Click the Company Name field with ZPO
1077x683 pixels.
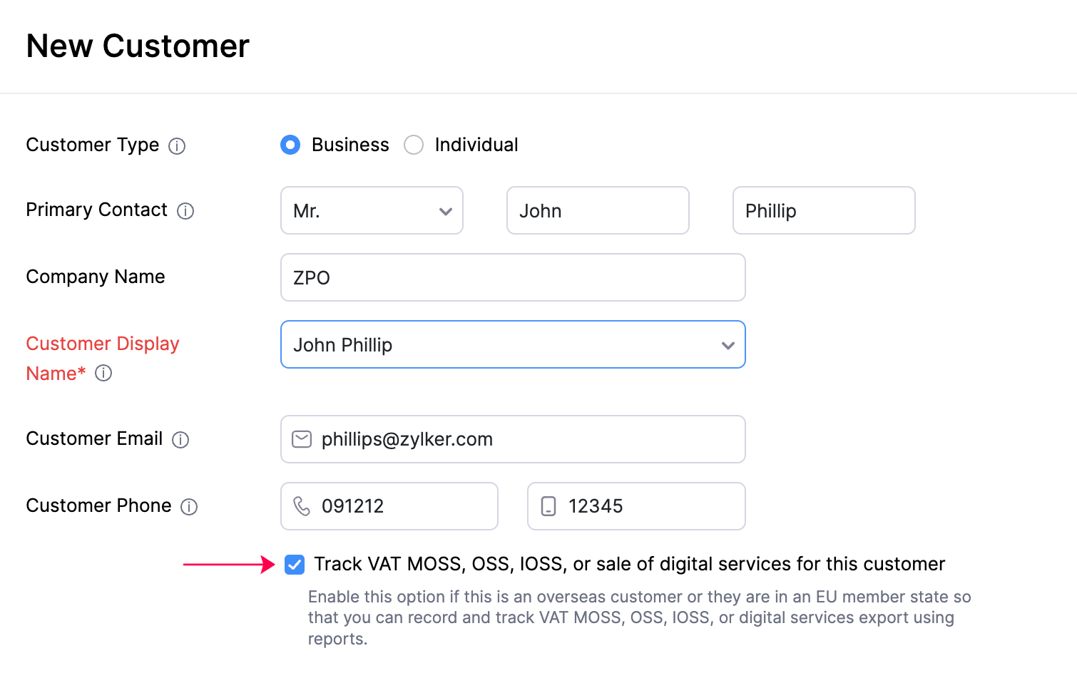pyautogui.click(x=513, y=277)
